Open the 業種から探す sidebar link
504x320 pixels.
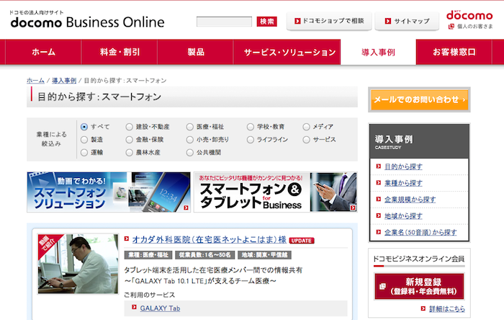[x=403, y=183]
